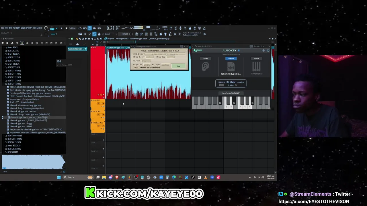
Task: Click Send To AUTO-TUNE button
Action: tap(231, 93)
